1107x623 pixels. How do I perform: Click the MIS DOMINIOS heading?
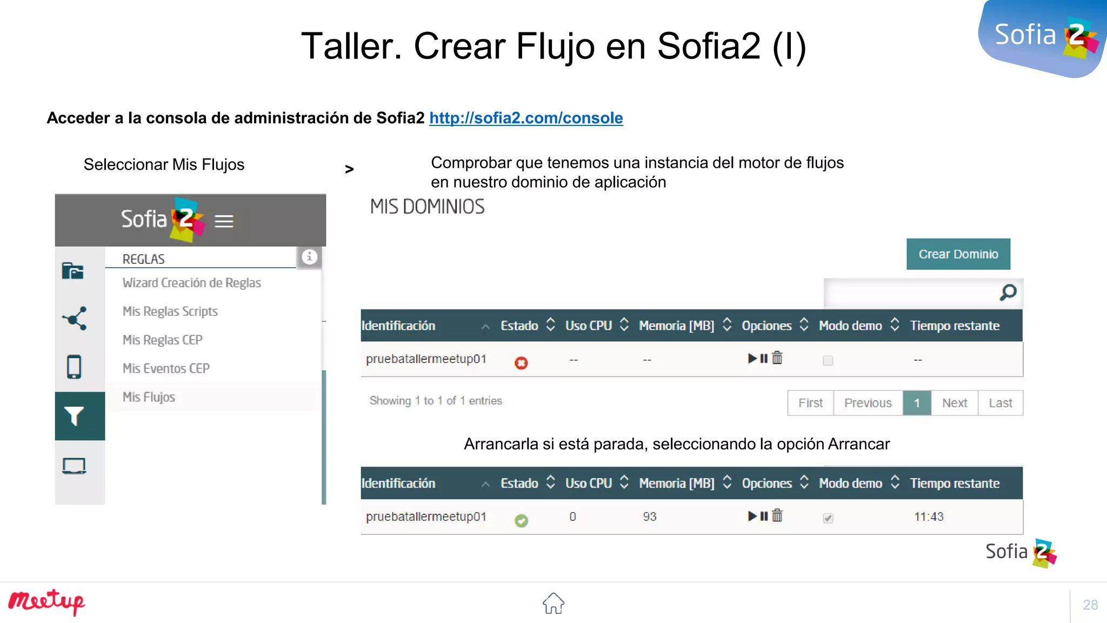pyautogui.click(x=427, y=207)
